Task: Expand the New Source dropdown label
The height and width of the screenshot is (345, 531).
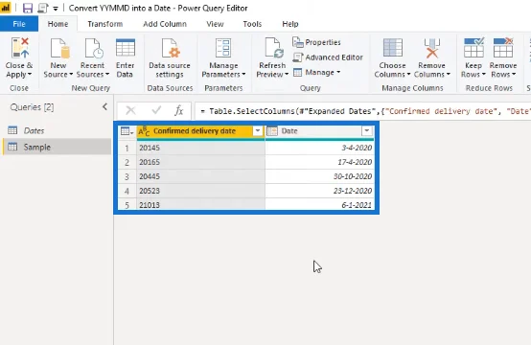Action: (x=58, y=74)
